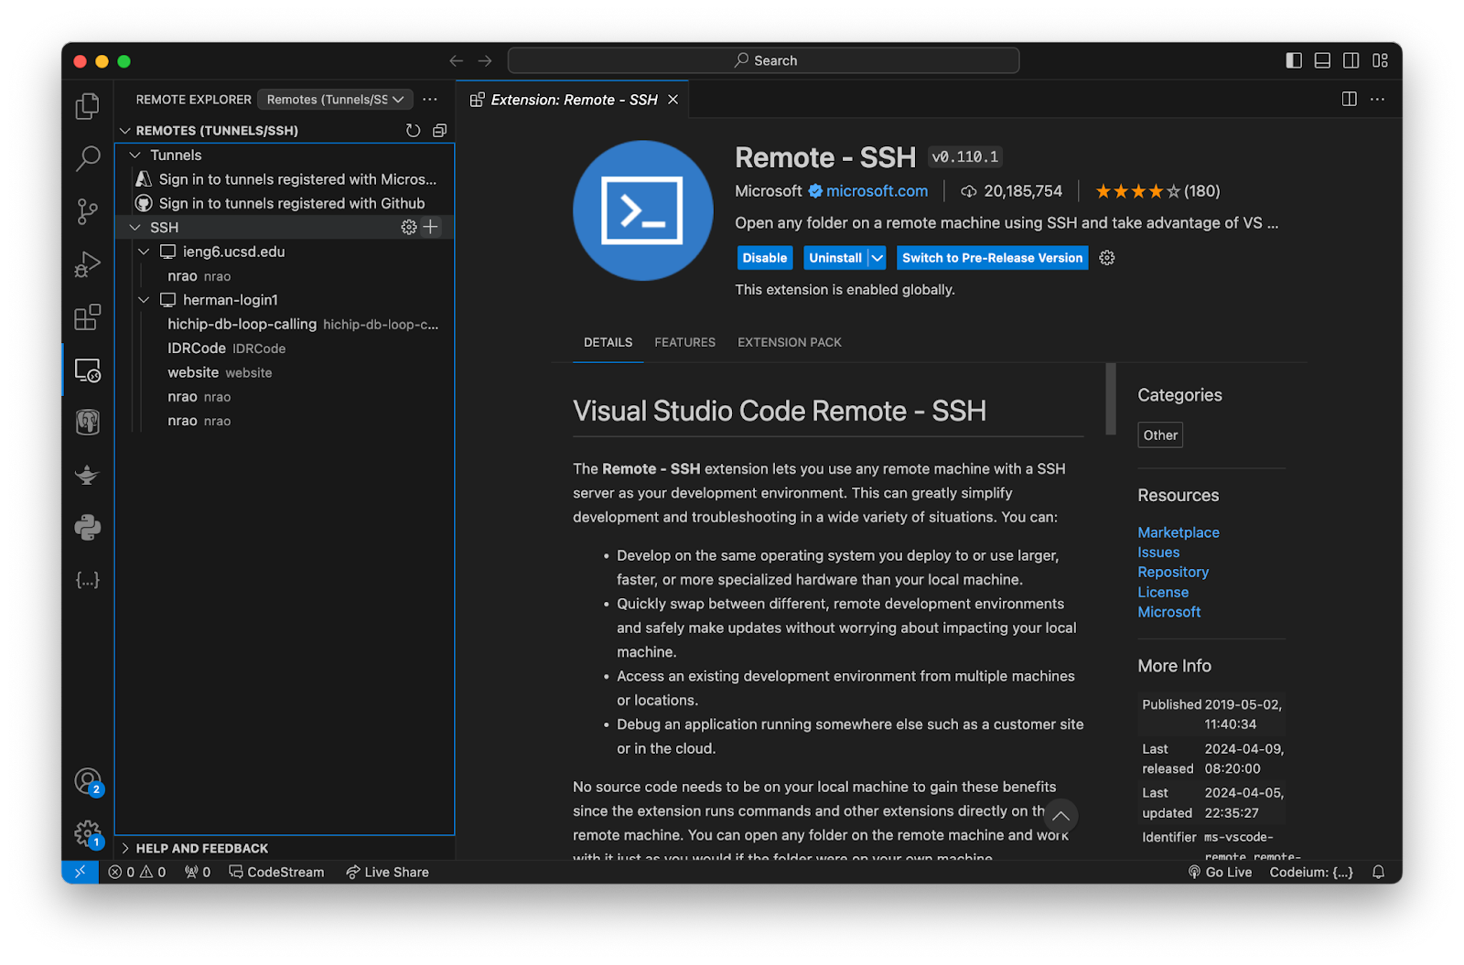Click the Remote Explorer more actions ellipsis

[430, 100]
